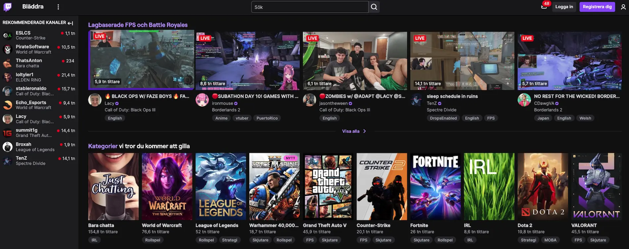Open the user profile icon
Viewport: 629px width, 249px height.
click(623, 7)
